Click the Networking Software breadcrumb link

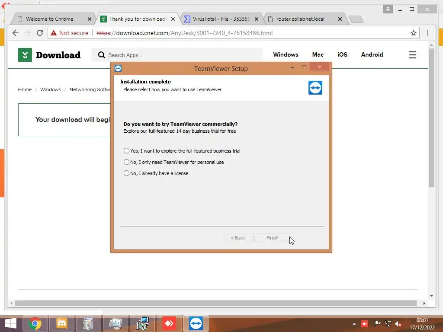[x=90, y=89]
